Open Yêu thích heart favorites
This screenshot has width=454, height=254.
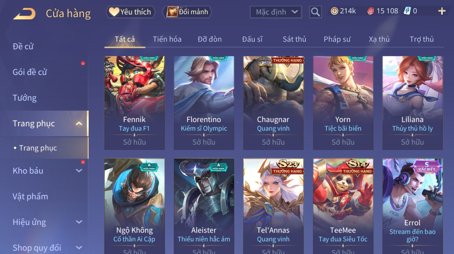[x=130, y=12]
